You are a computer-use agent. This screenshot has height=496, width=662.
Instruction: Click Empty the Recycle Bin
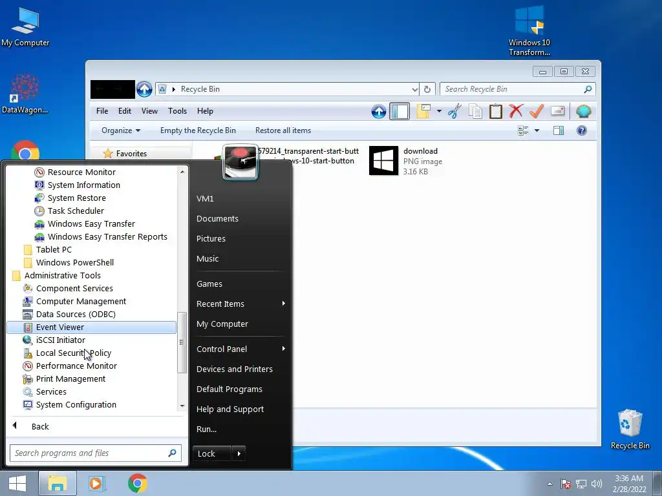click(198, 130)
